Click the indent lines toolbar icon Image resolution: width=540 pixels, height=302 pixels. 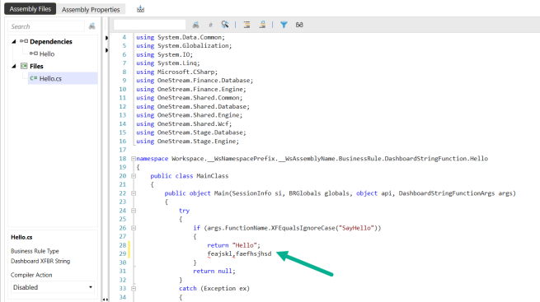247,25
